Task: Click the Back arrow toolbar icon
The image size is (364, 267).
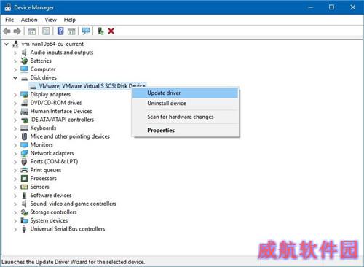Action: (x=7, y=31)
